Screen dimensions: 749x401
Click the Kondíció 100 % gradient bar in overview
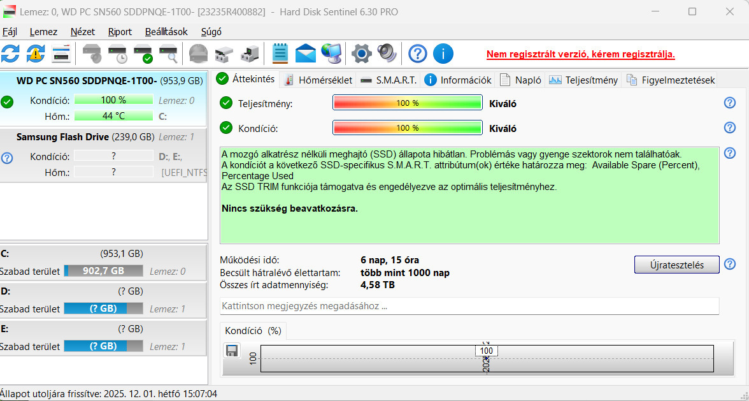408,128
